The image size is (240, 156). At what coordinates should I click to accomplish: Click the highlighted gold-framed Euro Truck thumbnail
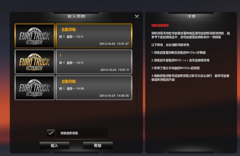34,36
